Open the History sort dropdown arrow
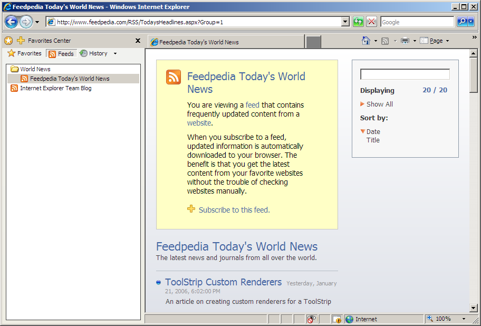Viewport: 481px width, 326px height. (x=115, y=54)
